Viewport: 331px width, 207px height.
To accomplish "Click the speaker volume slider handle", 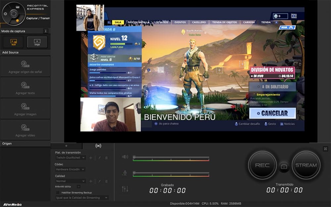I will point(134,157).
